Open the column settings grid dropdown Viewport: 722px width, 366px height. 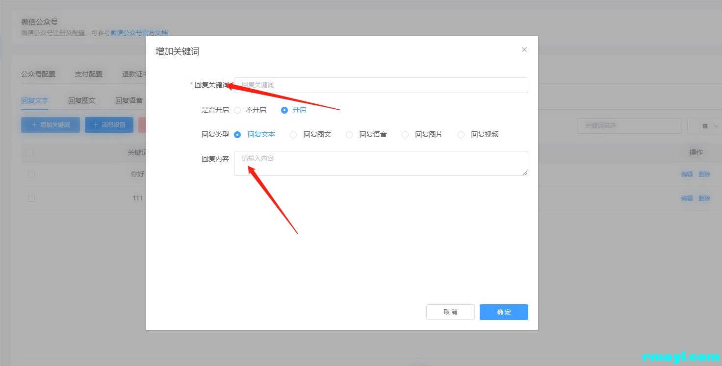[704, 126]
